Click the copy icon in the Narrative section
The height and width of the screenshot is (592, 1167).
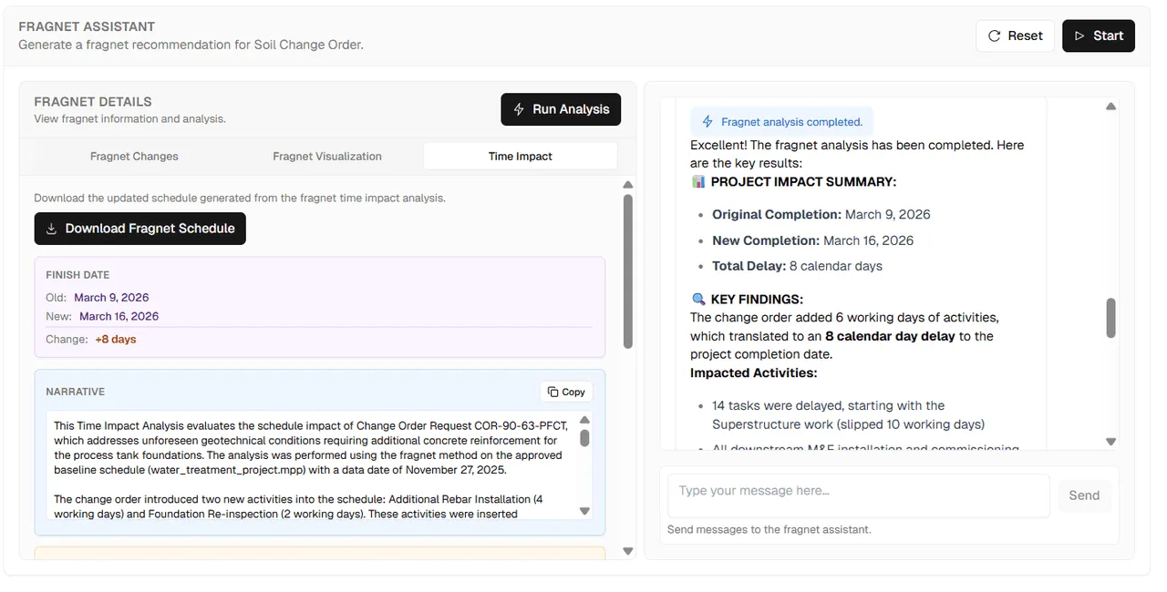click(x=553, y=392)
